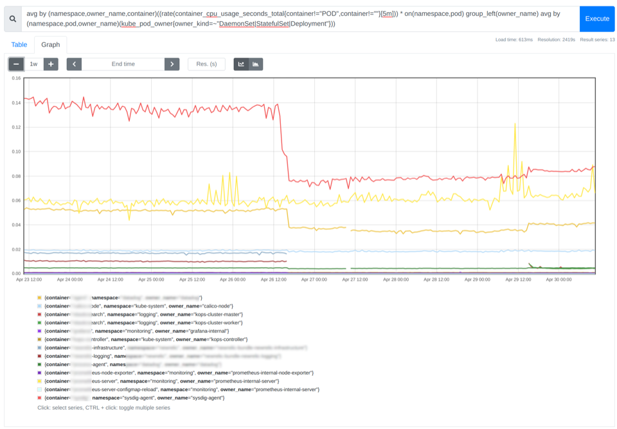Click the right arrow to shift end time later

tap(172, 64)
